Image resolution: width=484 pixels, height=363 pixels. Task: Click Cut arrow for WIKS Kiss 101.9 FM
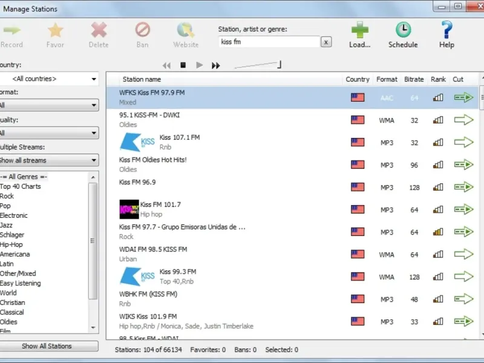[x=463, y=321]
